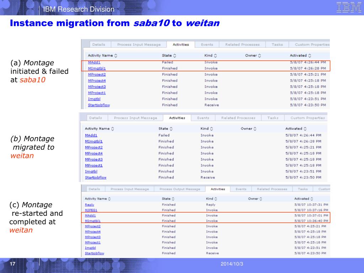This screenshot has height=273, width=364.
Task: Click slide number 17 in footer
Action: tap(12, 264)
